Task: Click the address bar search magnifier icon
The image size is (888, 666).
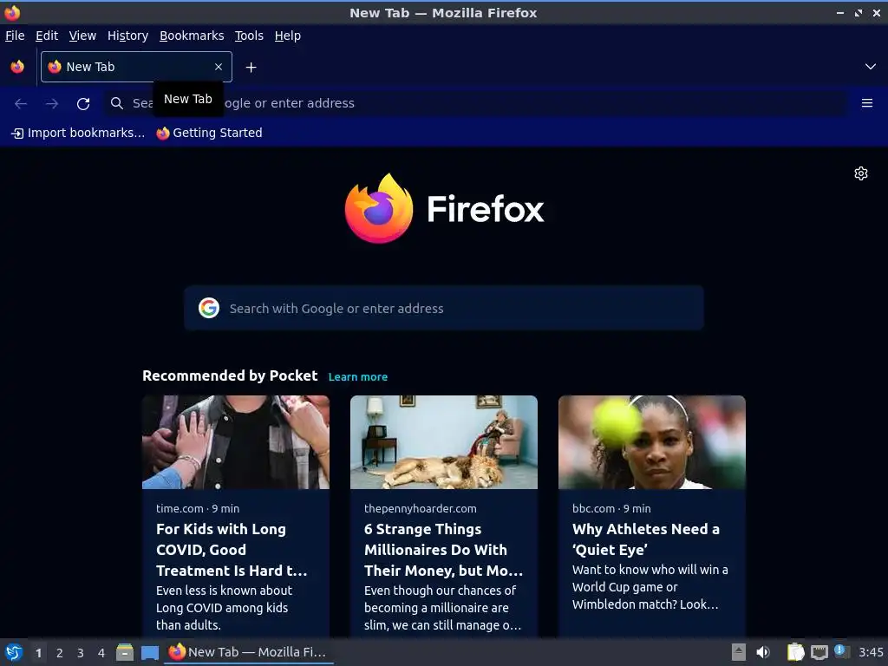Action: coord(117,103)
